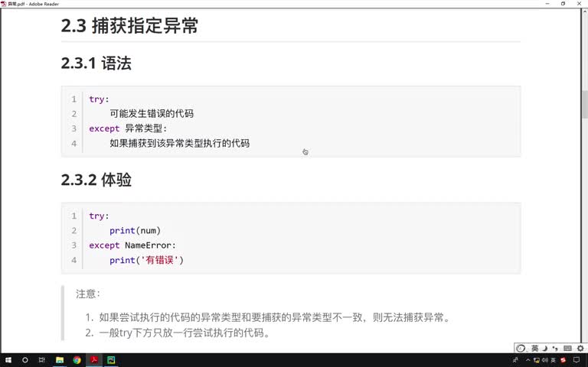Open PyCharm from the taskbar

pos(111,360)
